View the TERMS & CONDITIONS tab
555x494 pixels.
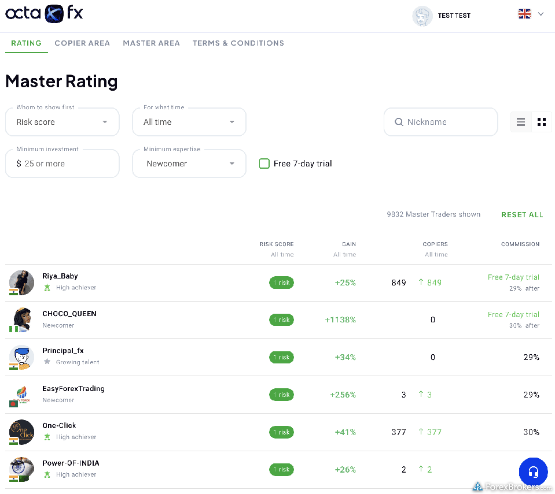238,43
